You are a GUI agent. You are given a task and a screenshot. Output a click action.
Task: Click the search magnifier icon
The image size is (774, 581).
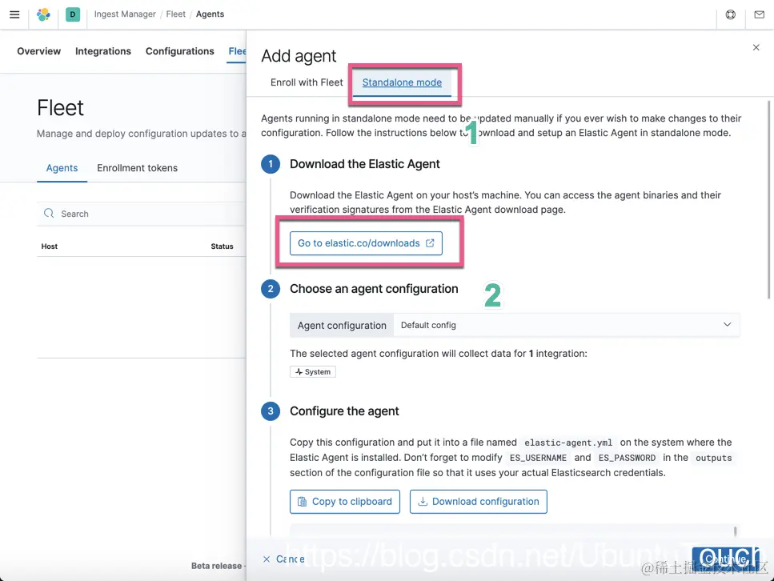(x=49, y=213)
